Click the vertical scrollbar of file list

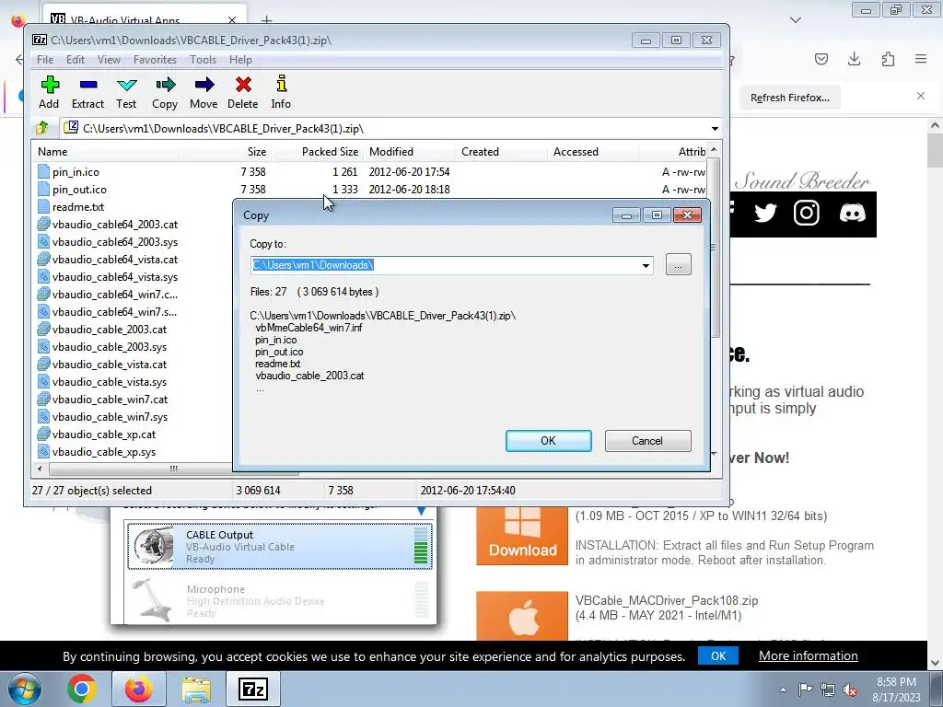714,247
